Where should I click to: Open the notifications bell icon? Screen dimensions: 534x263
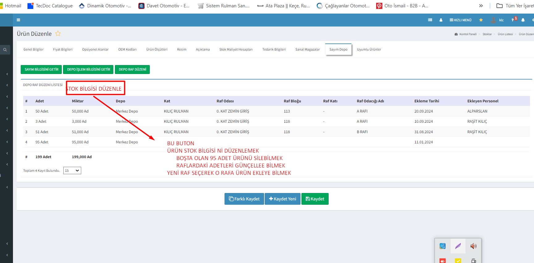[x=523, y=20]
